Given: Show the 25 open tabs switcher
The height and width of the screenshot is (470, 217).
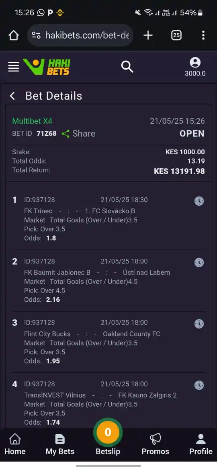Looking at the screenshot, I should click(x=176, y=35).
